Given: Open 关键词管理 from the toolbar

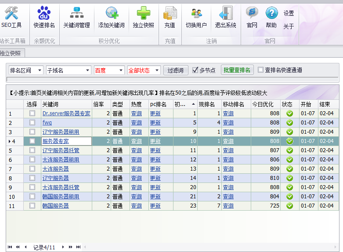Looking at the screenshot, I should tap(76, 18).
